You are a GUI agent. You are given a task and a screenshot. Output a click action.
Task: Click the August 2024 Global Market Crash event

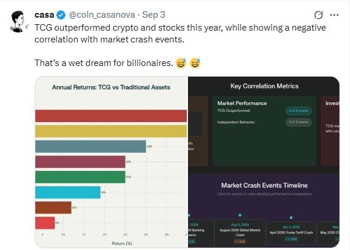(x=240, y=233)
